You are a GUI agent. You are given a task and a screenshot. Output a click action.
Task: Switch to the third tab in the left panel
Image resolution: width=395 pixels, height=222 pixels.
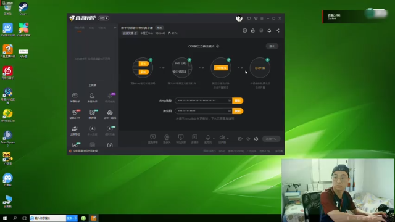point(102,28)
